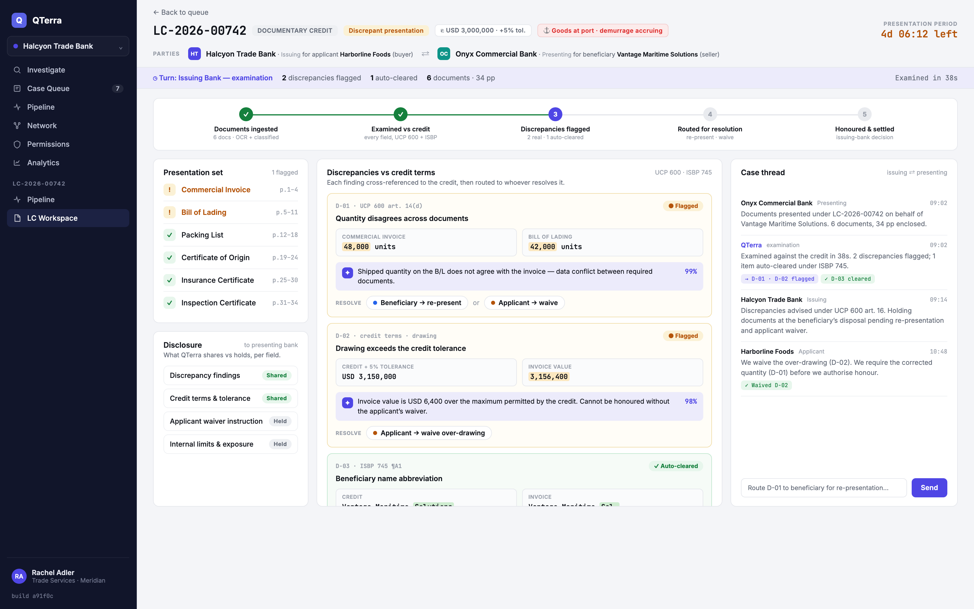Viewport: 974px width, 609px height.
Task: Click the Waived D-02 tag
Action: [766, 385]
